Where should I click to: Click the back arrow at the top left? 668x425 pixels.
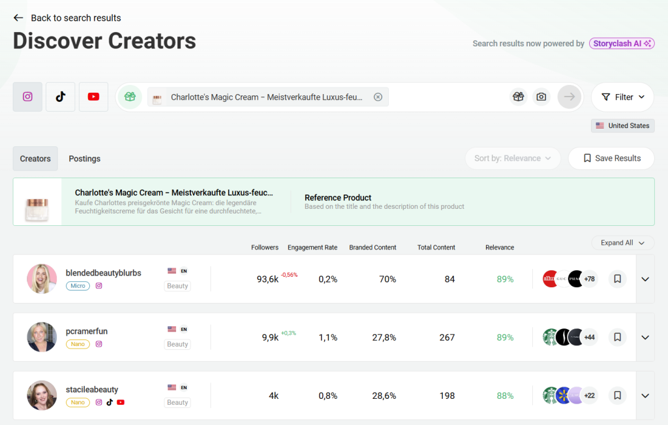[18, 18]
